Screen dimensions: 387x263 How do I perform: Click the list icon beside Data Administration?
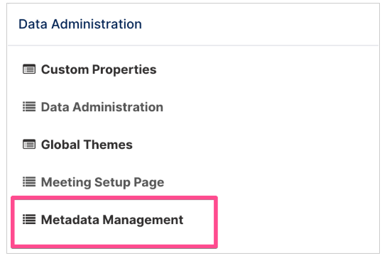tap(29, 107)
